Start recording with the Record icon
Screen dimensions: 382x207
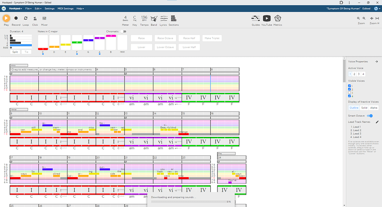pos(16,18)
